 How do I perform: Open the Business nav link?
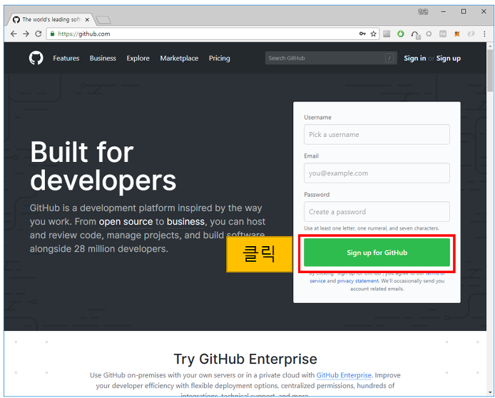click(103, 58)
